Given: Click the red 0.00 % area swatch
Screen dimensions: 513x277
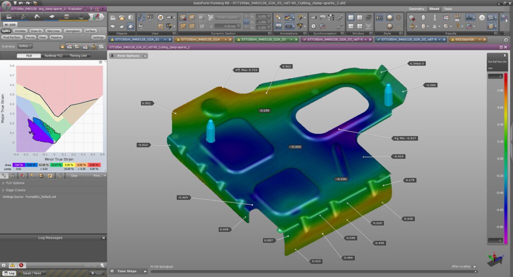Looking at the screenshot, I should [x=94, y=165].
